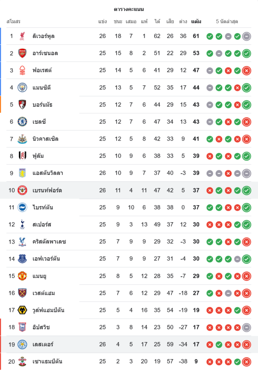The image size is (258, 373).
Task: Open the นิวคาสเซิล team link
Action: tap(45, 139)
